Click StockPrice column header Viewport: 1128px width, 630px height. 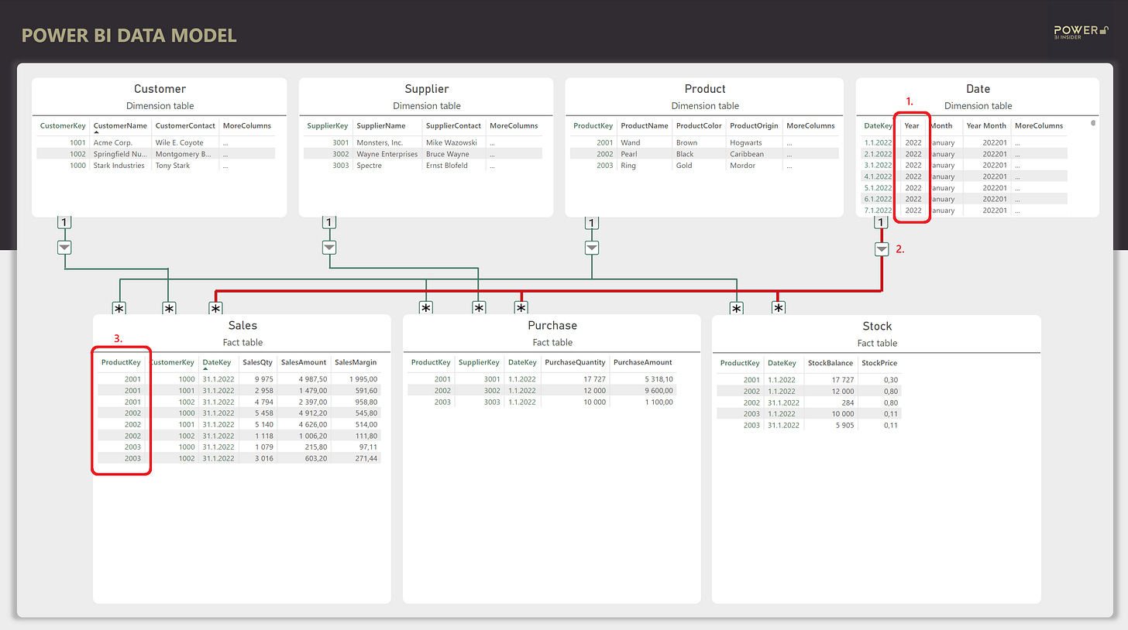pyautogui.click(x=879, y=362)
